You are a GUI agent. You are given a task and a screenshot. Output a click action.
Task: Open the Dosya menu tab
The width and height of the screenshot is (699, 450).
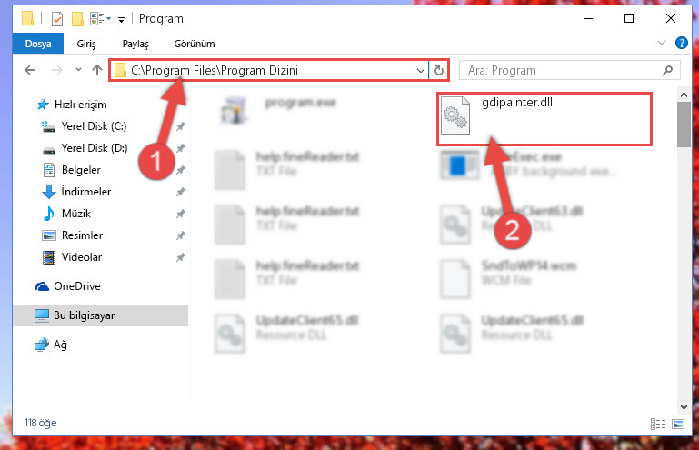click(38, 44)
